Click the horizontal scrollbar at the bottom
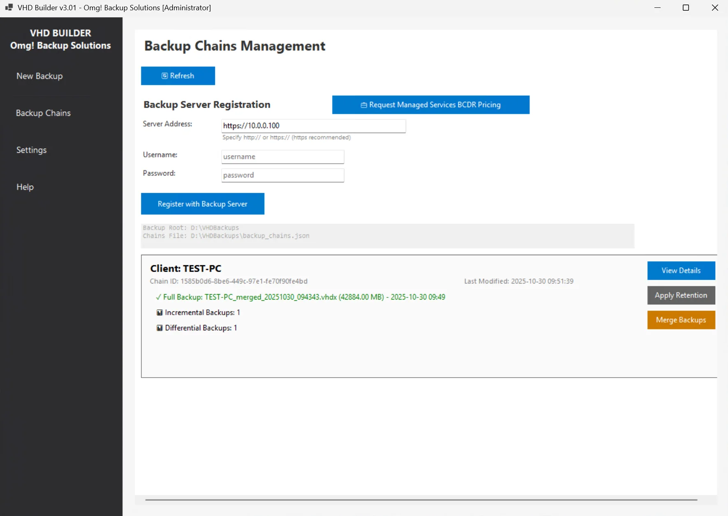This screenshot has height=516, width=728. 370,500
